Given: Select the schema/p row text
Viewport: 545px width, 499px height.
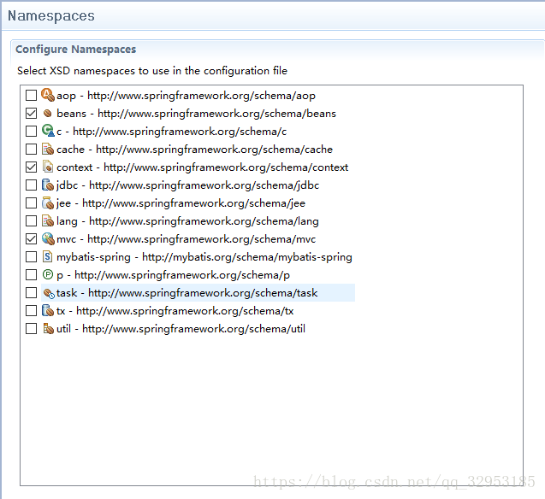Looking at the screenshot, I should click(173, 275).
